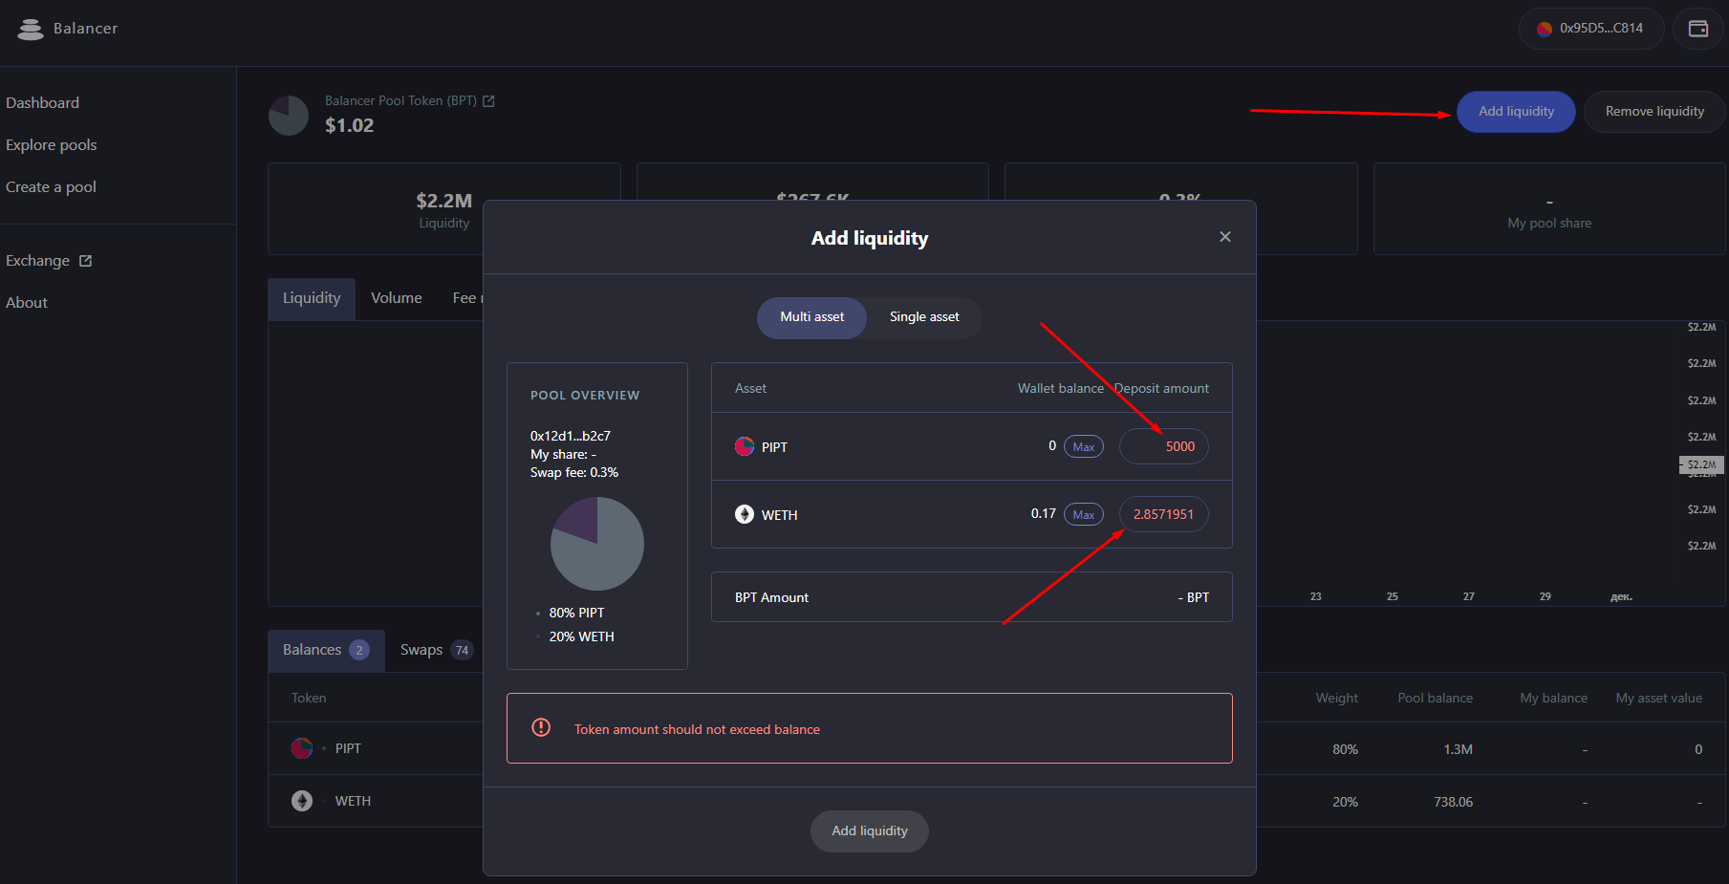Viewport: 1729px width, 884px height.
Task: Click the PIPT token icon in the deposit table
Action: coord(745,446)
